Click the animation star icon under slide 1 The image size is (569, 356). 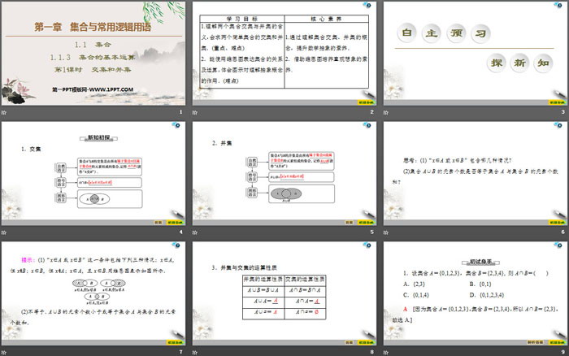[x=5, y=111]
